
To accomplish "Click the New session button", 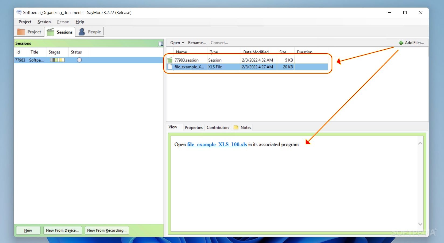I will (28, 230).
